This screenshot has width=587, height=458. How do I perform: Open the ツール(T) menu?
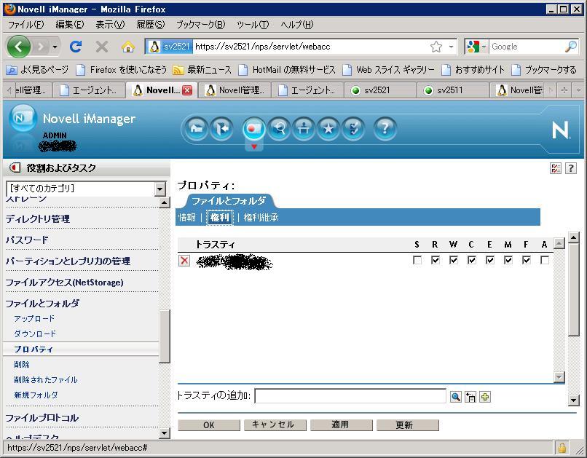coord(253,25)
